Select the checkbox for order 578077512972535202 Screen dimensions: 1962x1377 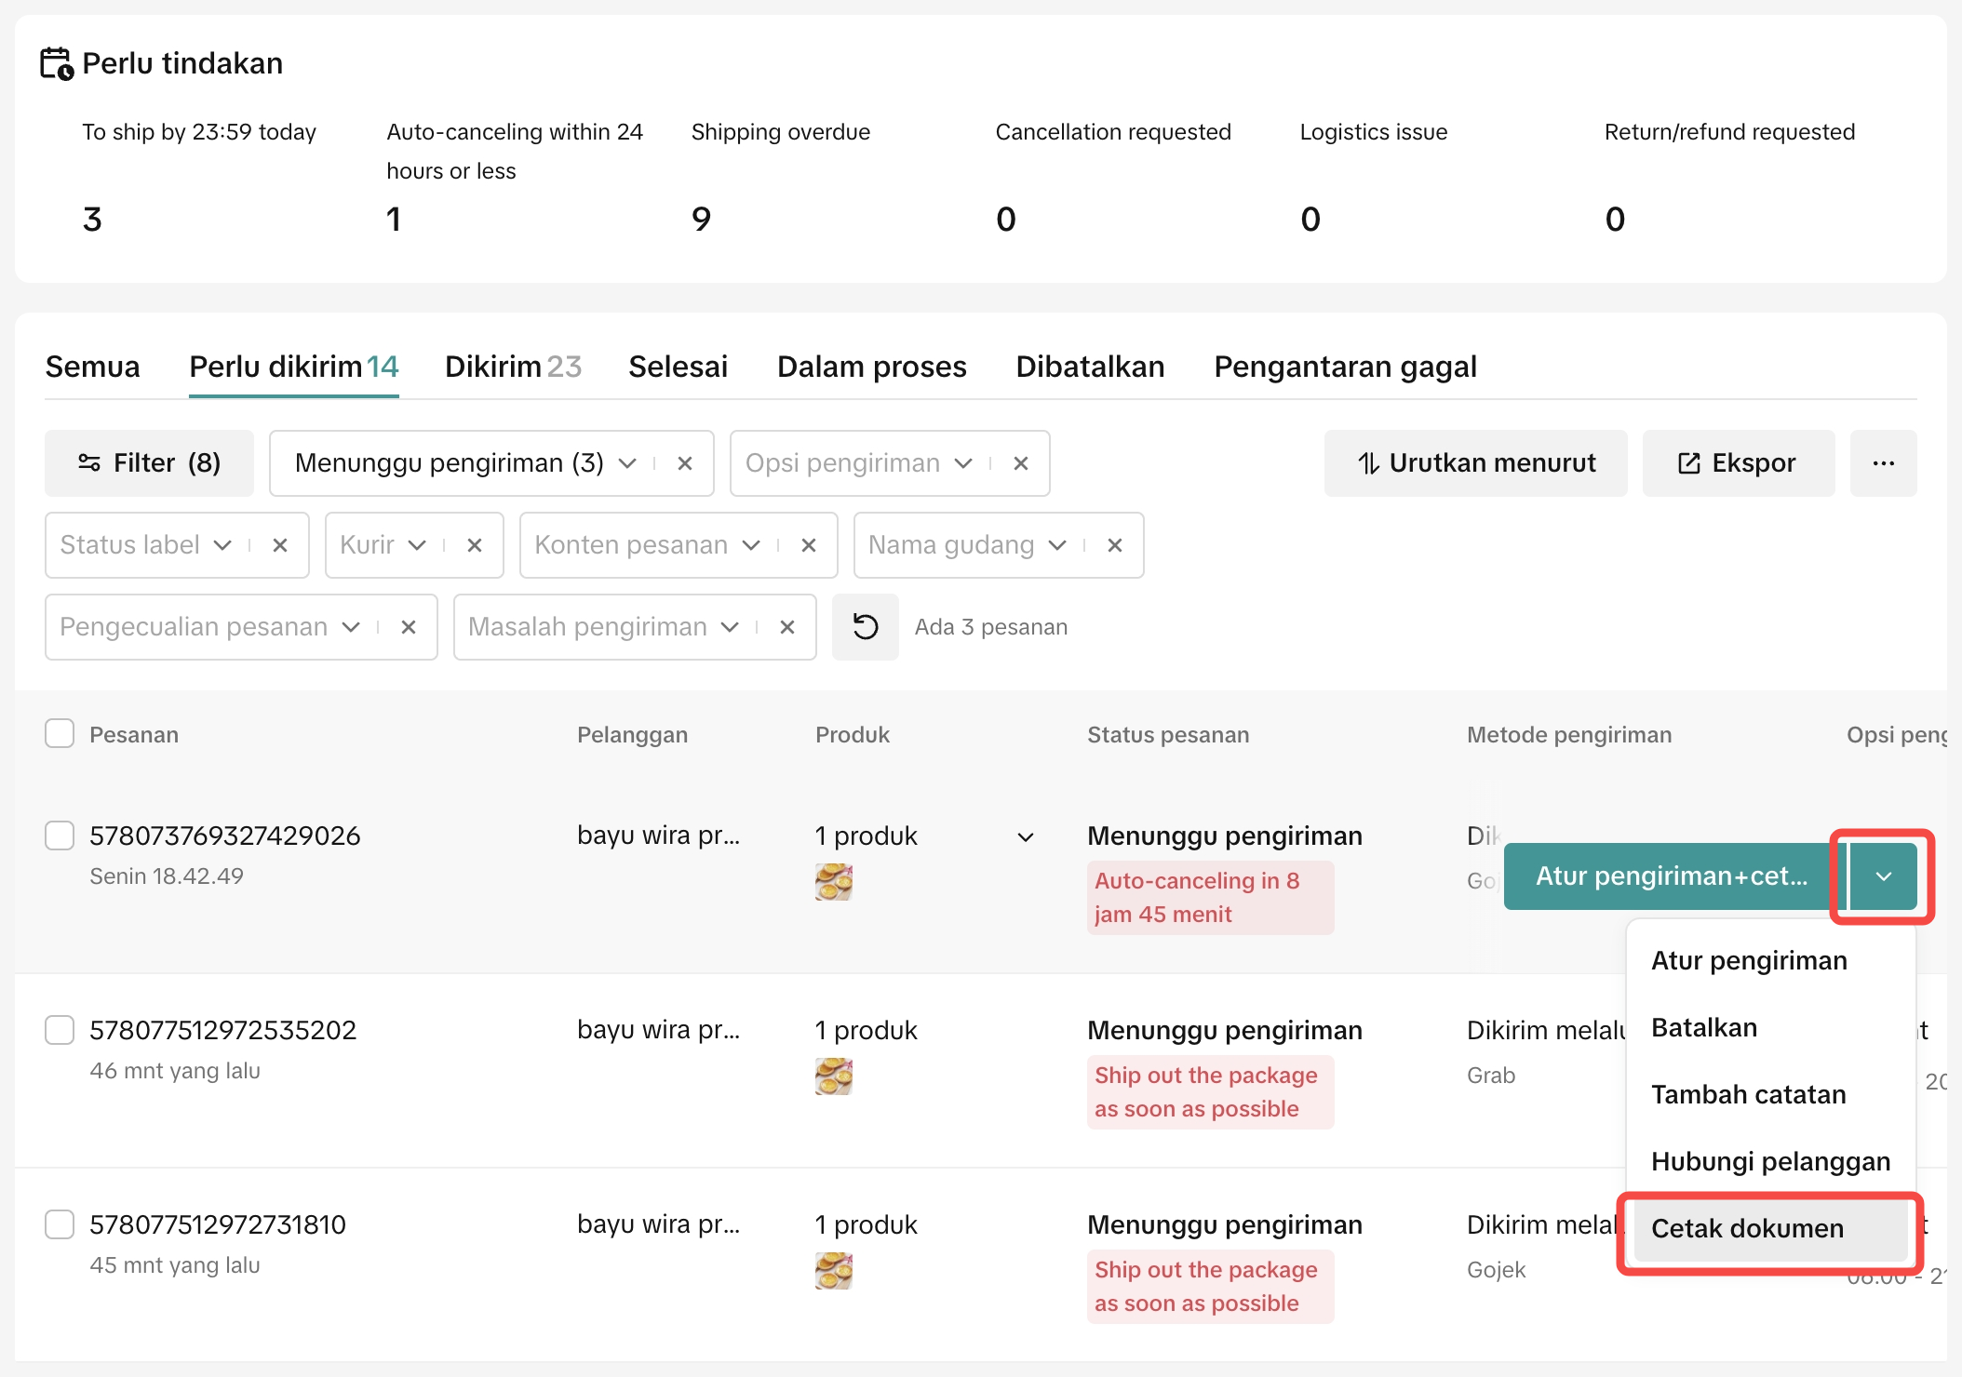click(x=60, y=1030)
